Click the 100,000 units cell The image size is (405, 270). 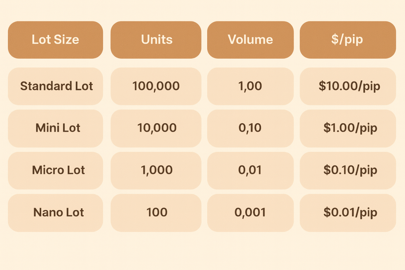(x=156, y=86)
